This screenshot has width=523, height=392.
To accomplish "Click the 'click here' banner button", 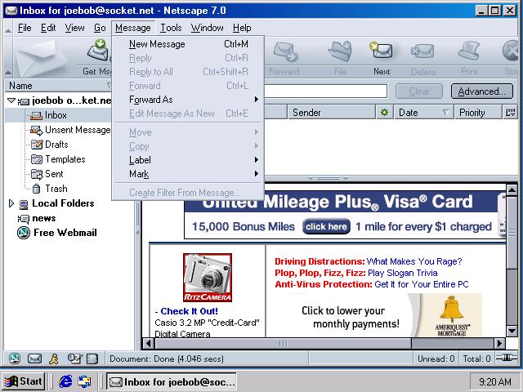I will (326, 227).
